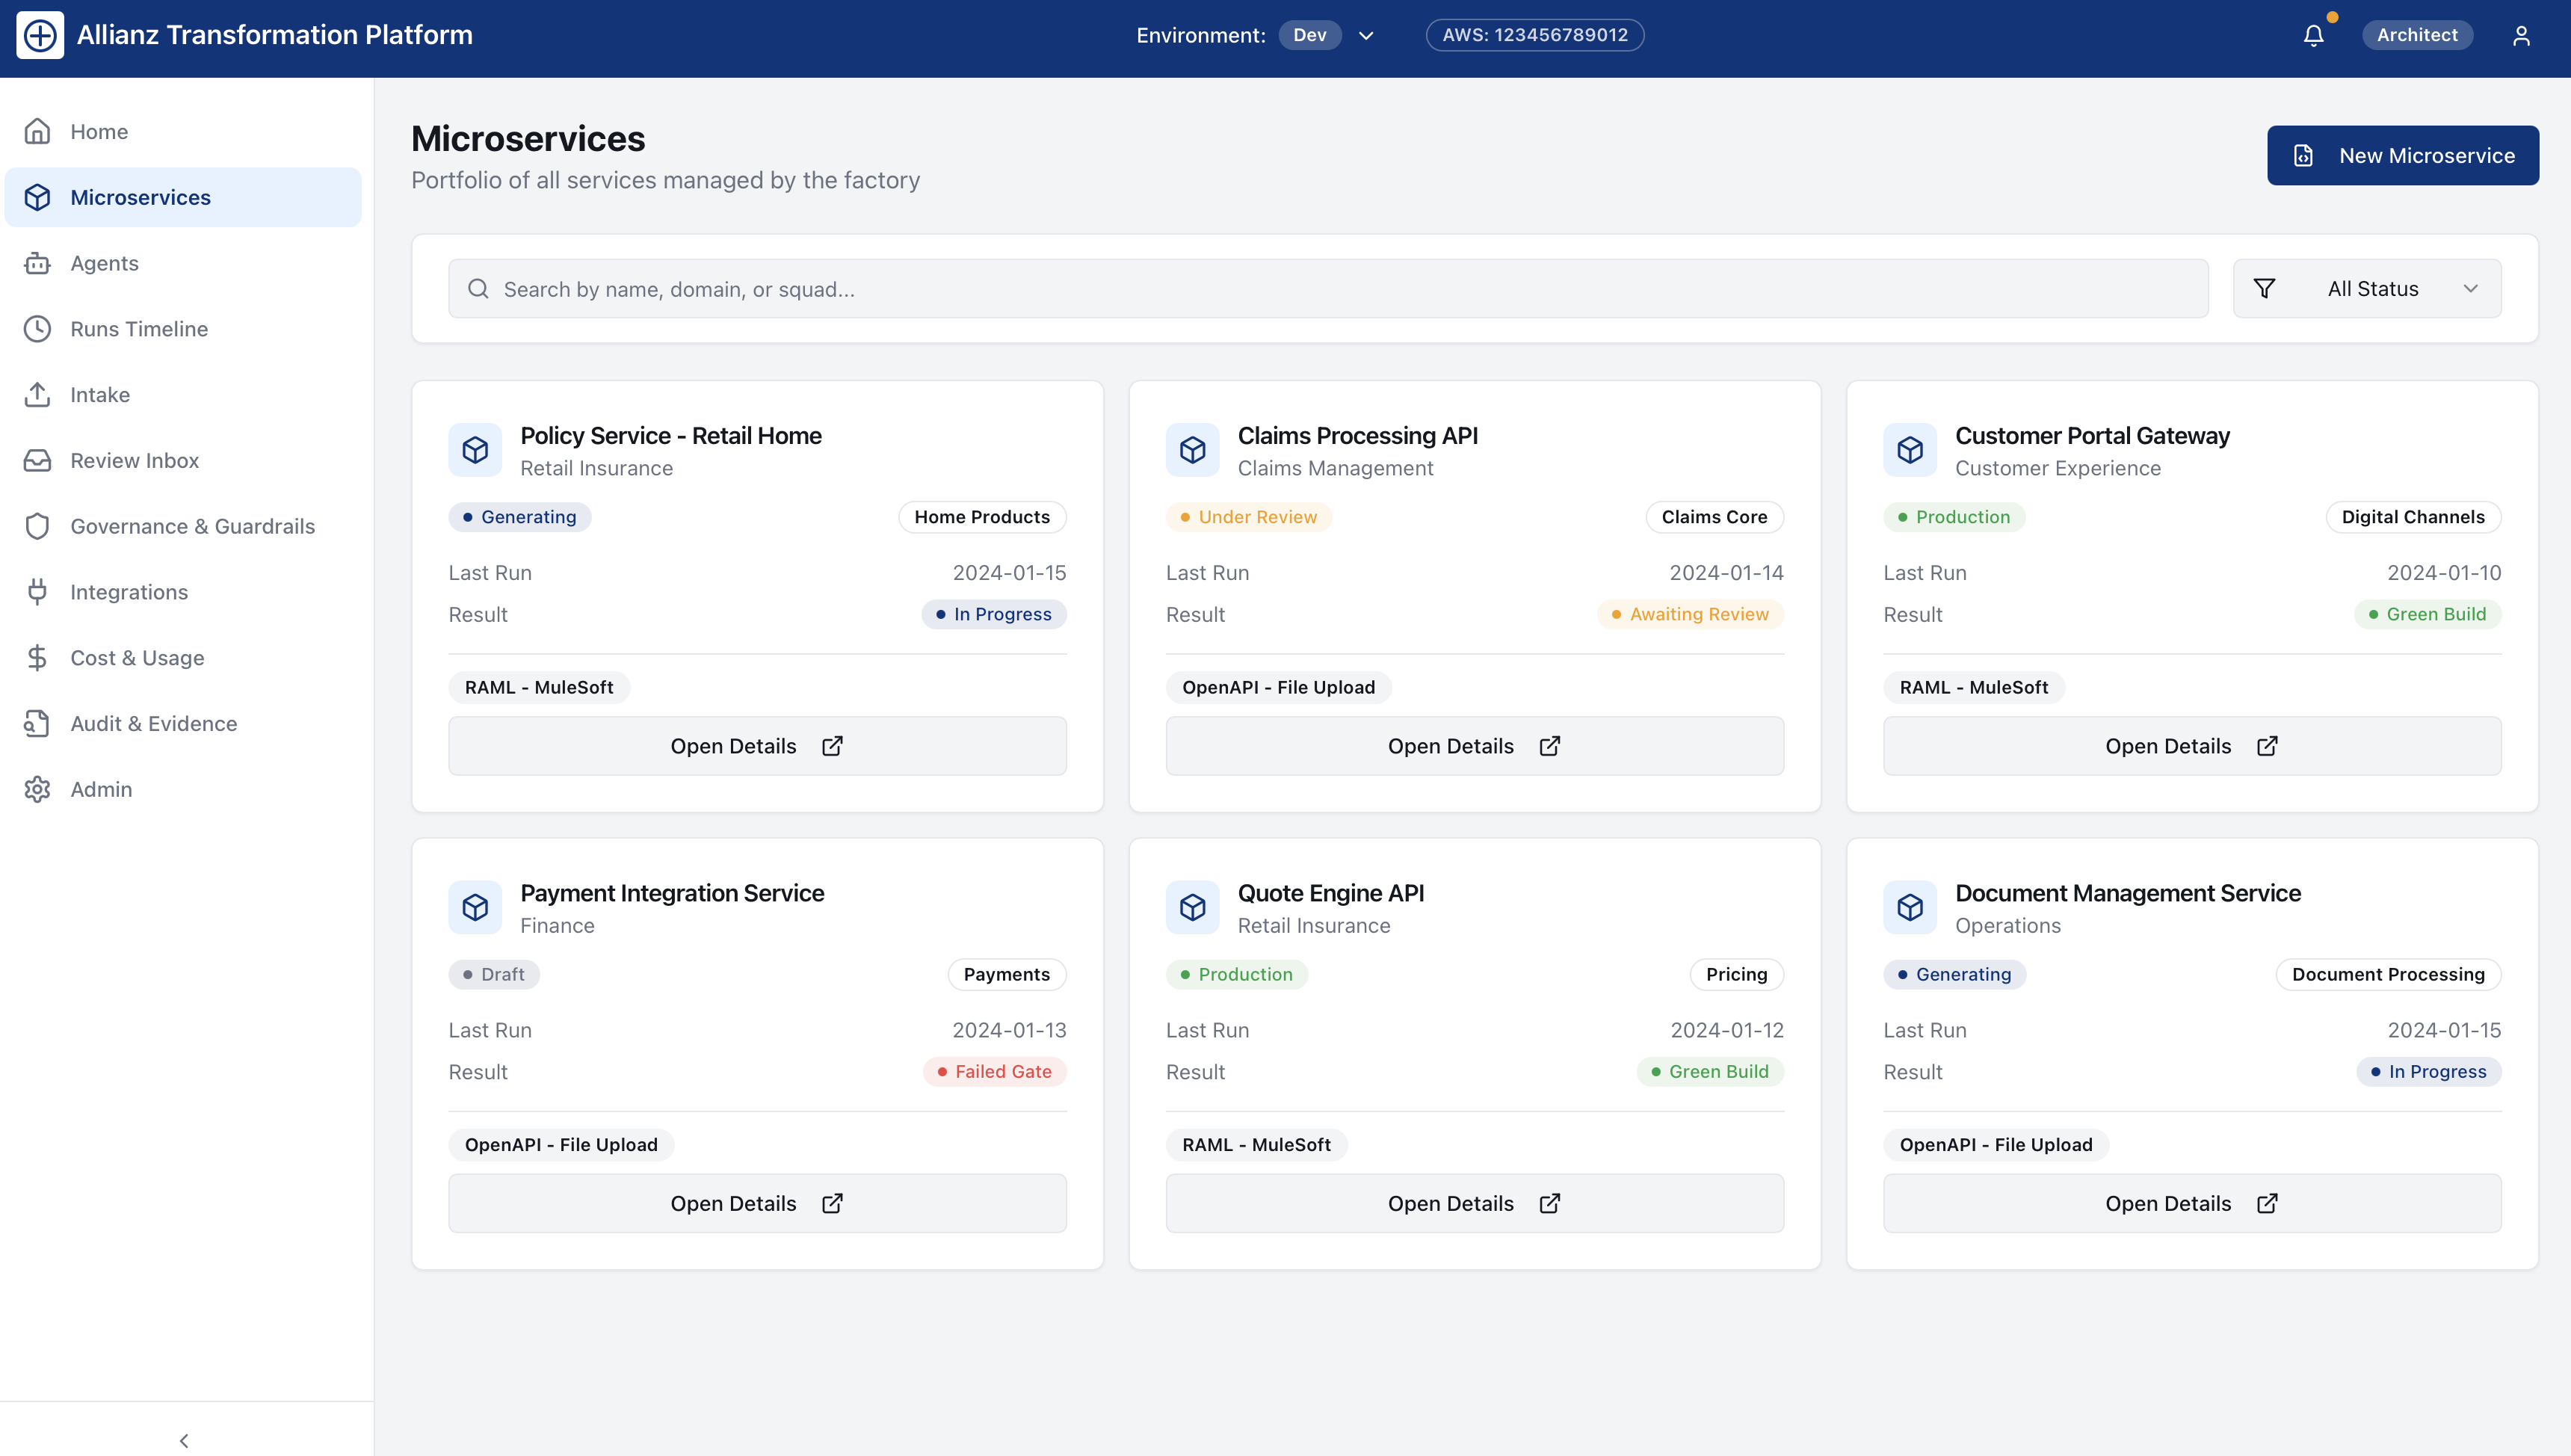Collapse the sidebar using the chevron
2571x1456 pixels.
(184, 1440)
